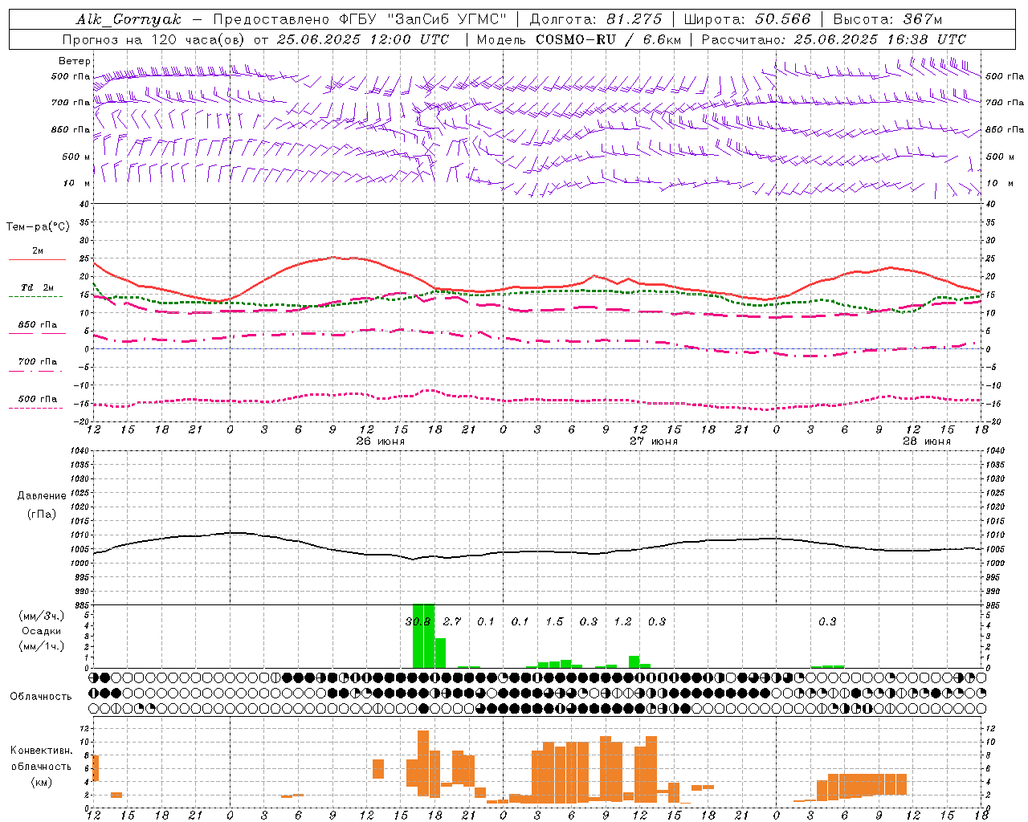
Task: Click the "(гПа)" unit under Давление
Action: coord(42,515)
